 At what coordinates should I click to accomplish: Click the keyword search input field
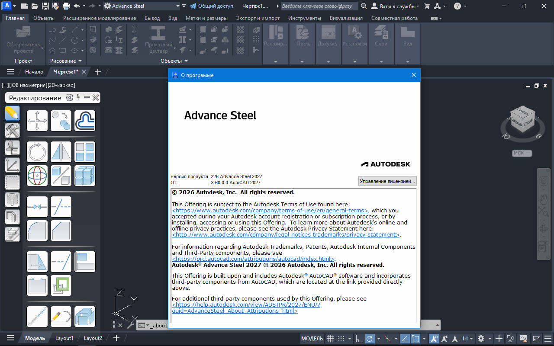point(319,6)
